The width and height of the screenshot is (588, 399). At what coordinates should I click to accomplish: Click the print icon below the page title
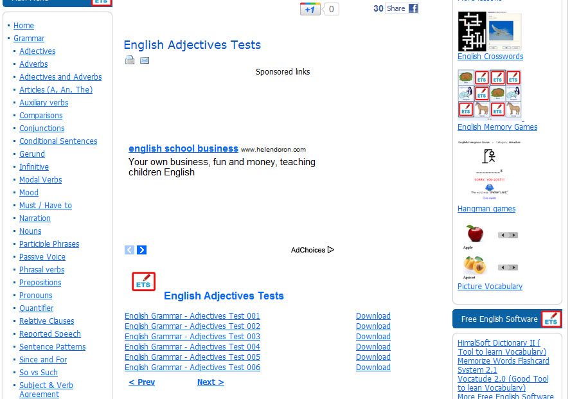130,59
